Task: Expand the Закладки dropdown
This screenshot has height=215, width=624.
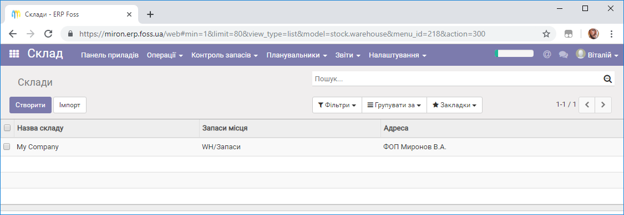Action: click(x=454, y=105)
